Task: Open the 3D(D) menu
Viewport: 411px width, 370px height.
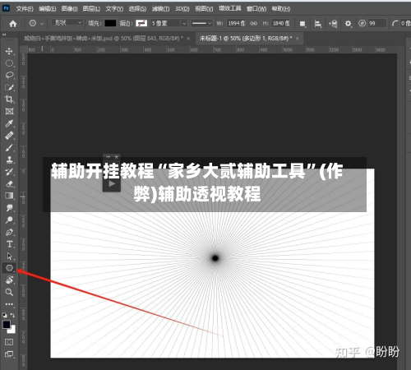Action: [x=182, y=9]
